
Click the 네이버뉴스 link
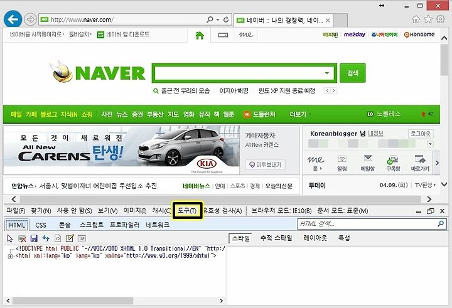click(196, 186)
